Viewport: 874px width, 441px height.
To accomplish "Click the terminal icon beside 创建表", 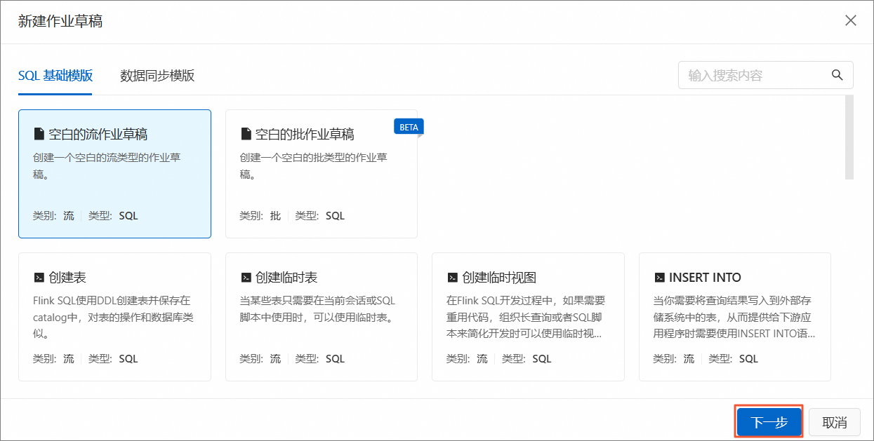I will [39, 278].
